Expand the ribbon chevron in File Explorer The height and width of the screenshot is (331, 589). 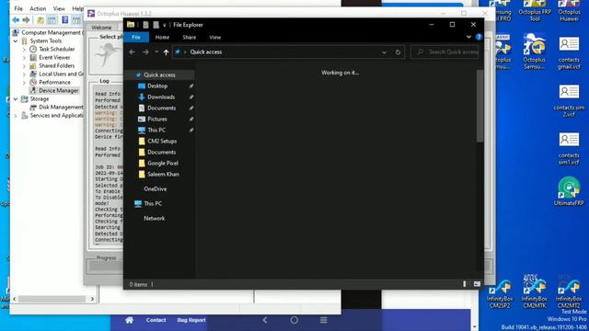tap(468, 37)
